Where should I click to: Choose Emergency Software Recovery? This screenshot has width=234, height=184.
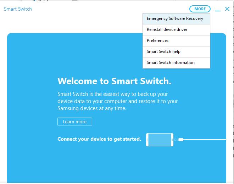[176, 19]
